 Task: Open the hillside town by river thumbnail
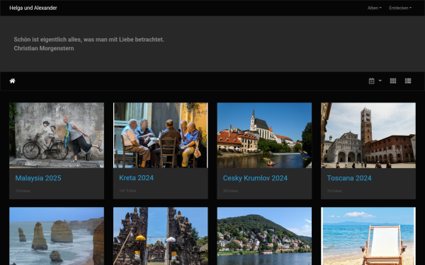click(264, 236)
